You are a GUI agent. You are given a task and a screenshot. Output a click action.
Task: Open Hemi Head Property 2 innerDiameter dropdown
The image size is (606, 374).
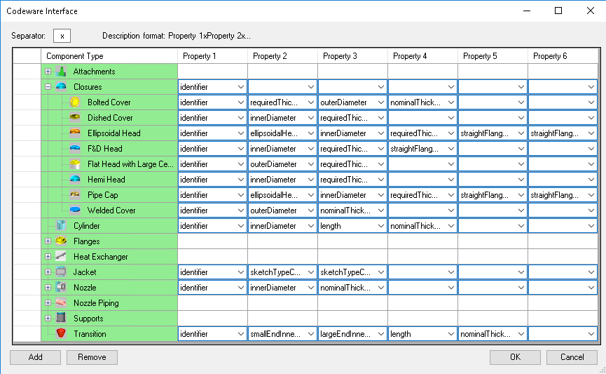coord(311,180)
